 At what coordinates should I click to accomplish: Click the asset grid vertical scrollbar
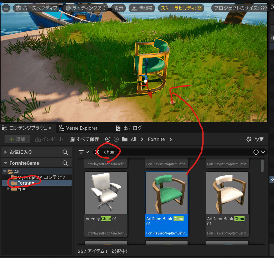point(262,166)
